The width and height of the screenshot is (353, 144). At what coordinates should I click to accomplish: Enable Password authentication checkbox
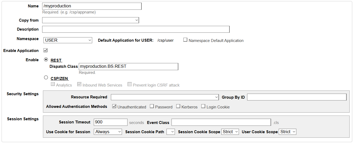coord(152,107)
